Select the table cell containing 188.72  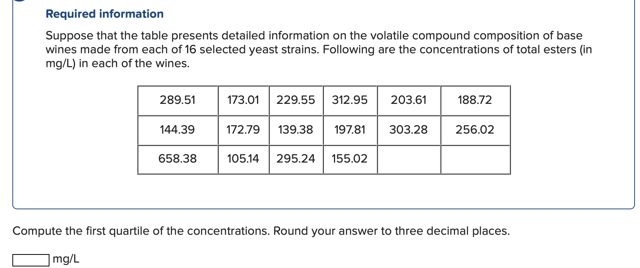click(x=475, y=100)
